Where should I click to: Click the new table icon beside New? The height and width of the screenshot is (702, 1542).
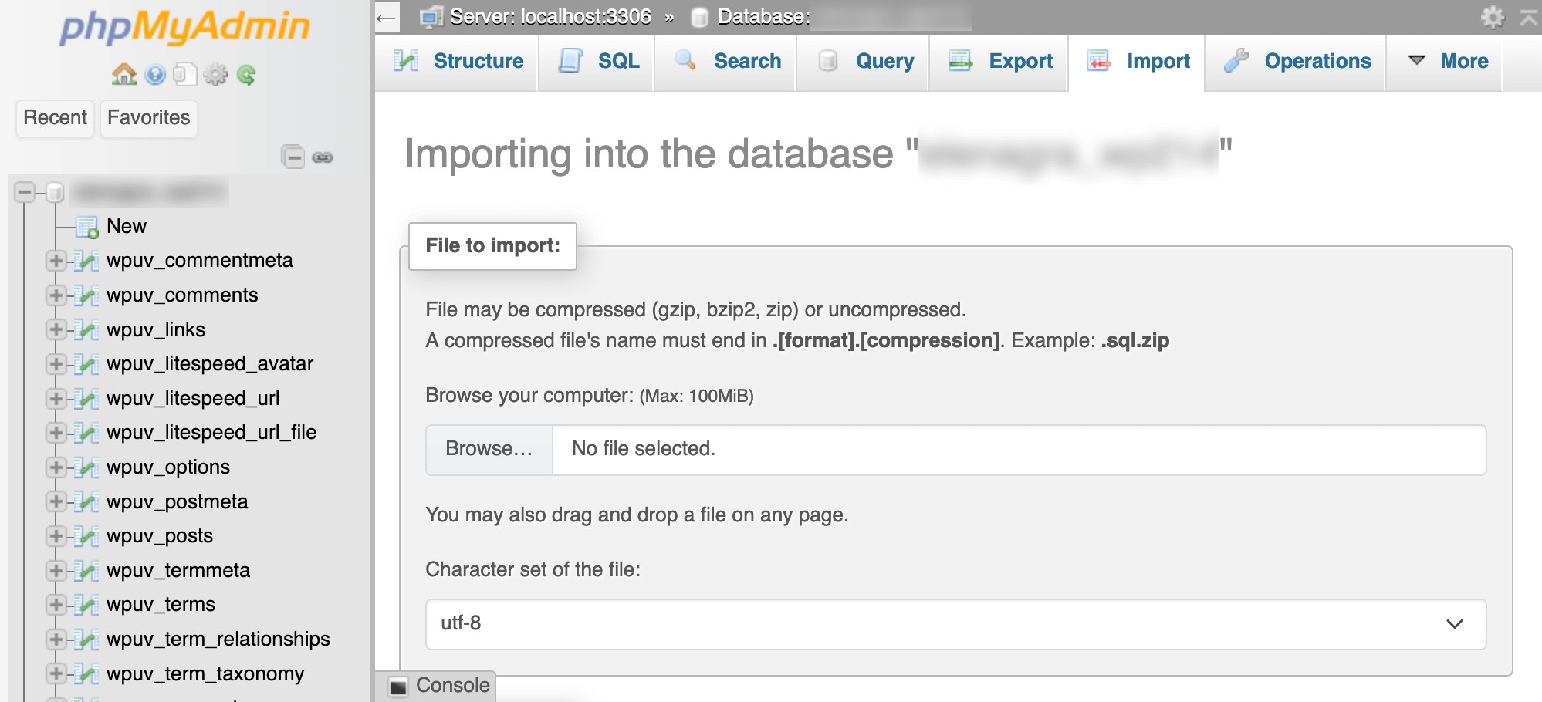coord(86,227)
